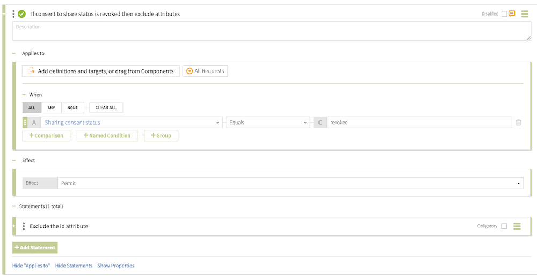Collapse the whole rule panel
This screenshot has width=537, height=279.
[x=4, y=14]
